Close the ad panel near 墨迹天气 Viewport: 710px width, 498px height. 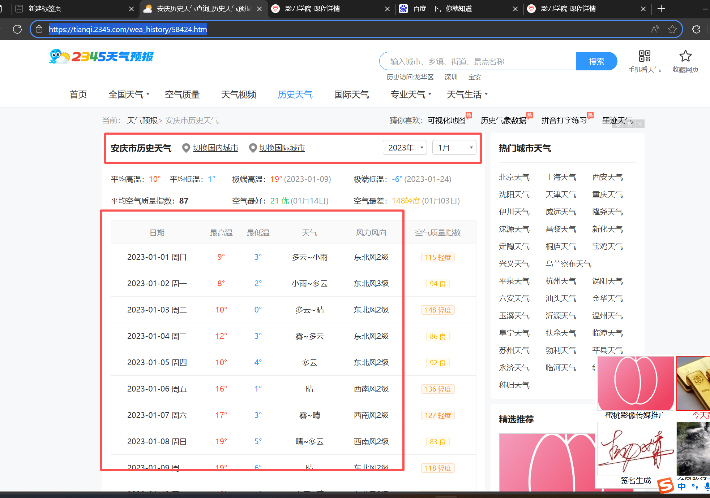tap(640, 124)
